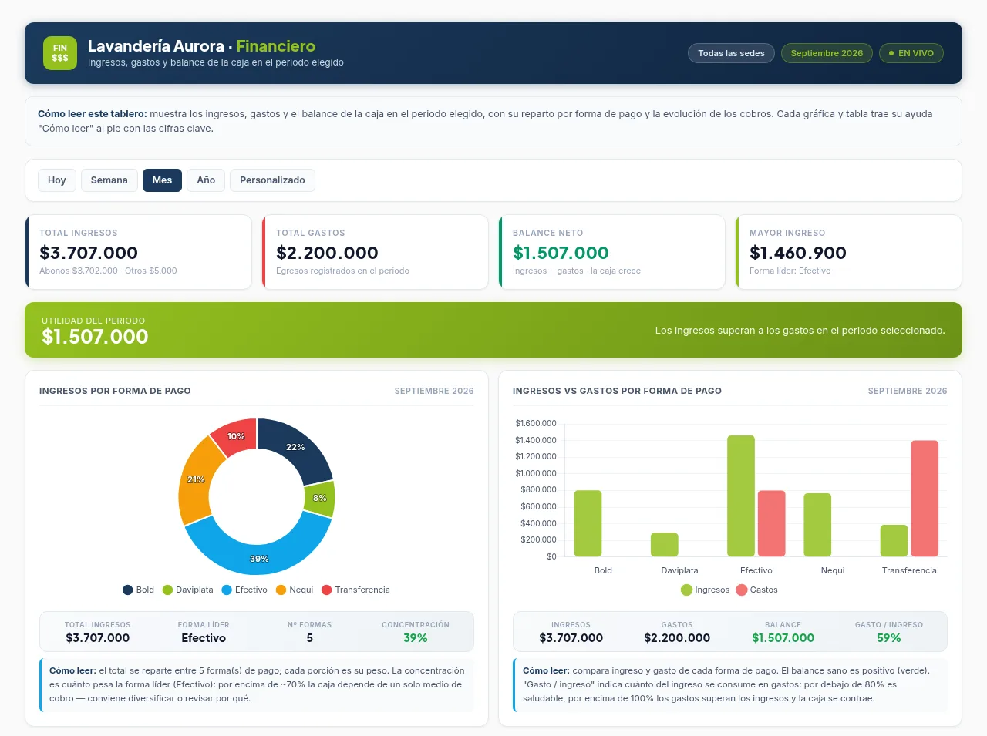This screenshot has width=987, height=736.
Task: Toggle the Transferencia legend swatch
Action: 327,590
